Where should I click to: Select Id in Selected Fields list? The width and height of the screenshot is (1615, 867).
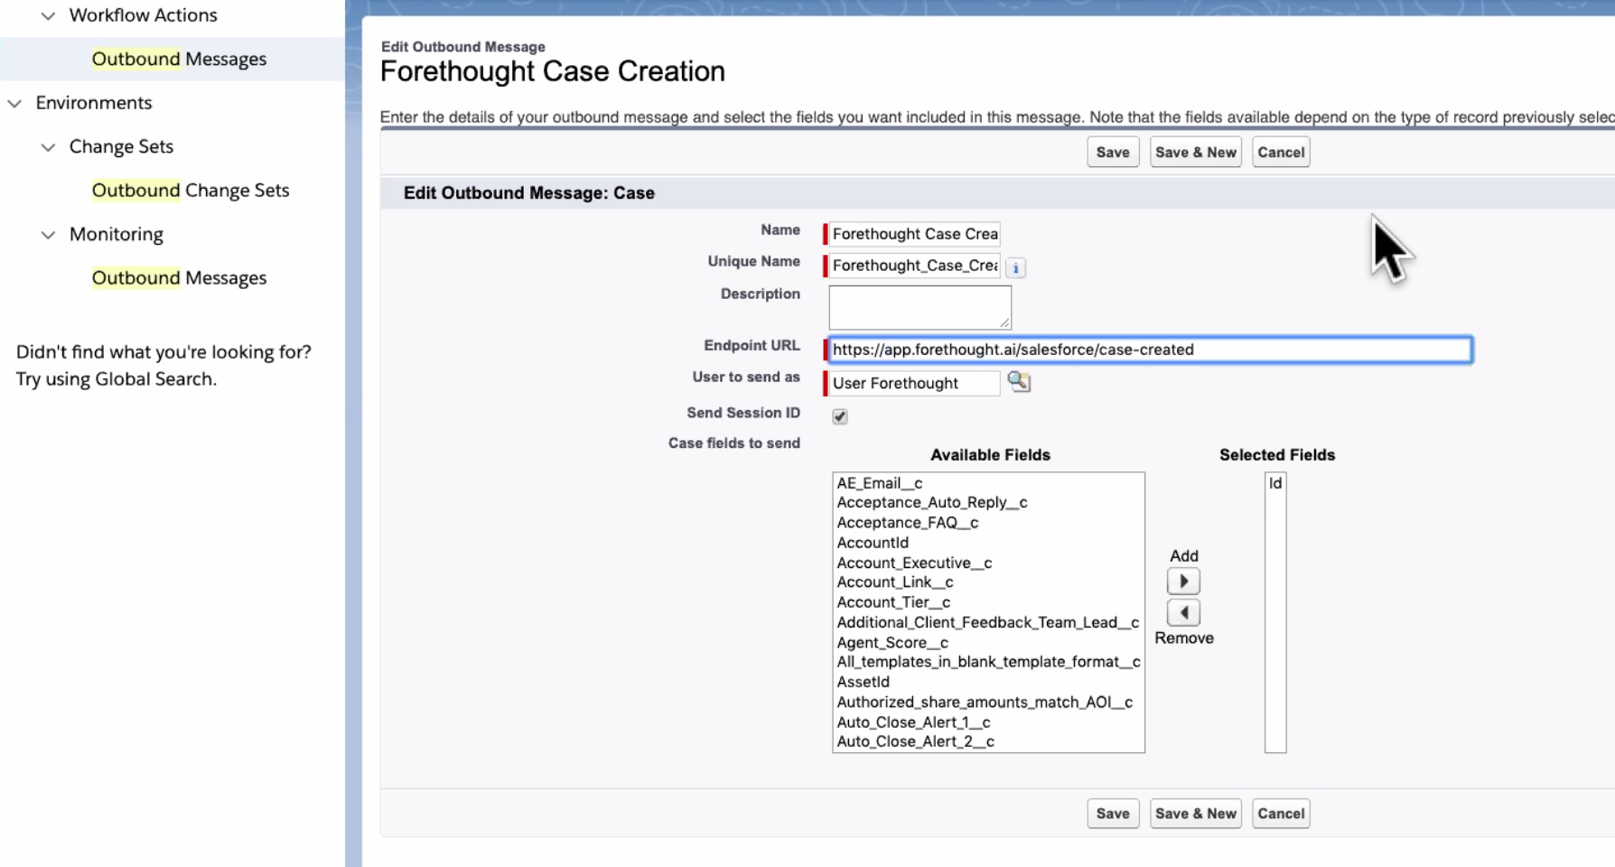pos(1275,483)
